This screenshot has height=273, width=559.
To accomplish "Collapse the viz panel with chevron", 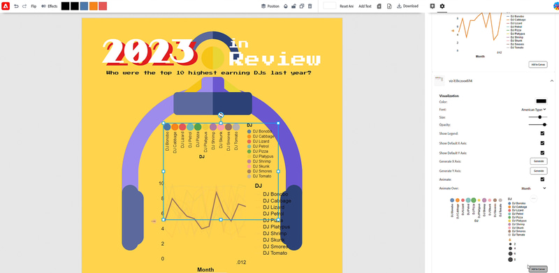I will [x=552, y=81].
